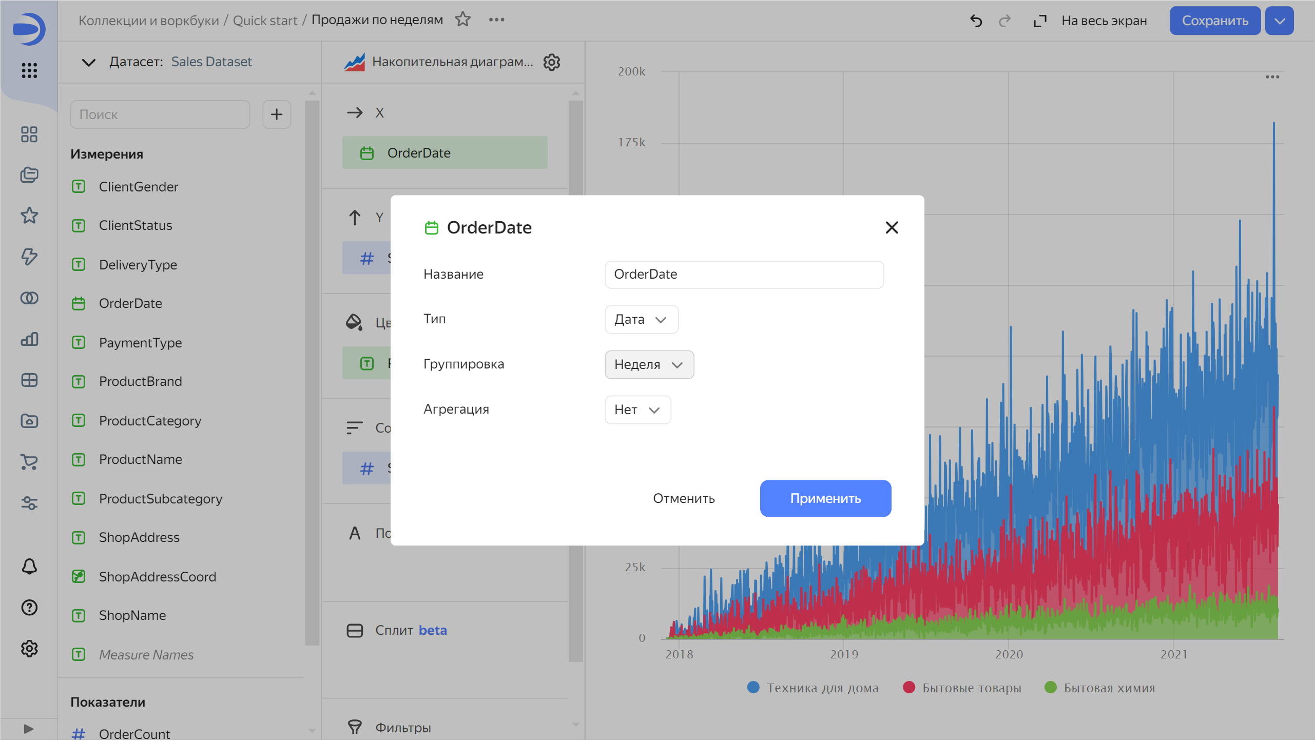1315x740 pixels.
Task: Open Quick start in the breadcrumb
Action: pyautogui.click(x=265, y=20)
